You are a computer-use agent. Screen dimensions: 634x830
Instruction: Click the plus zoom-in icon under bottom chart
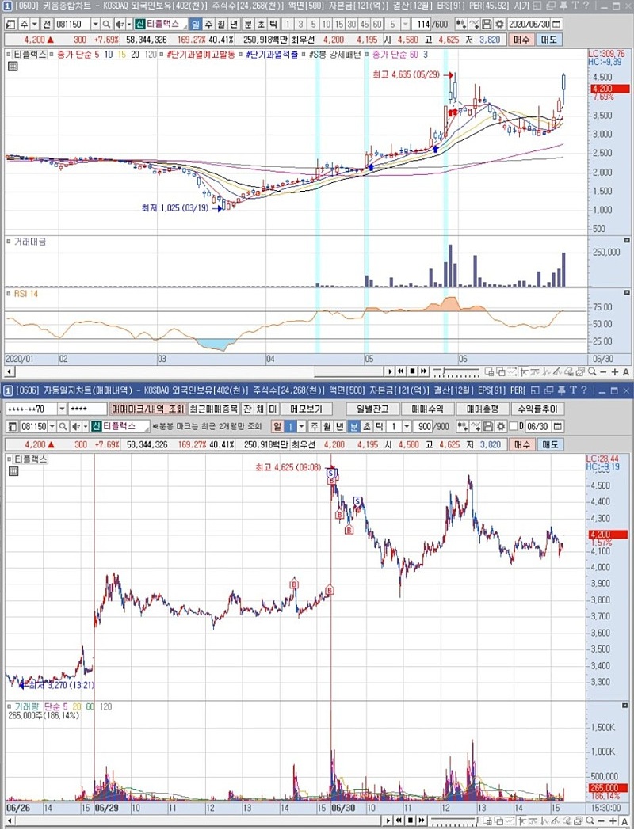click(x=614, y=821)
